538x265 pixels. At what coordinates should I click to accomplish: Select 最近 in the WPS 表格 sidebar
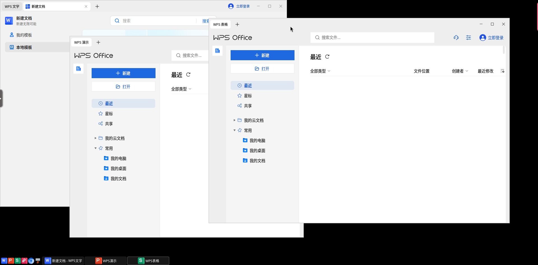pos(262,85)
